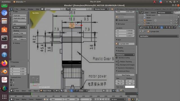Open the Object Mode dropdown

(x=47, y=91)
